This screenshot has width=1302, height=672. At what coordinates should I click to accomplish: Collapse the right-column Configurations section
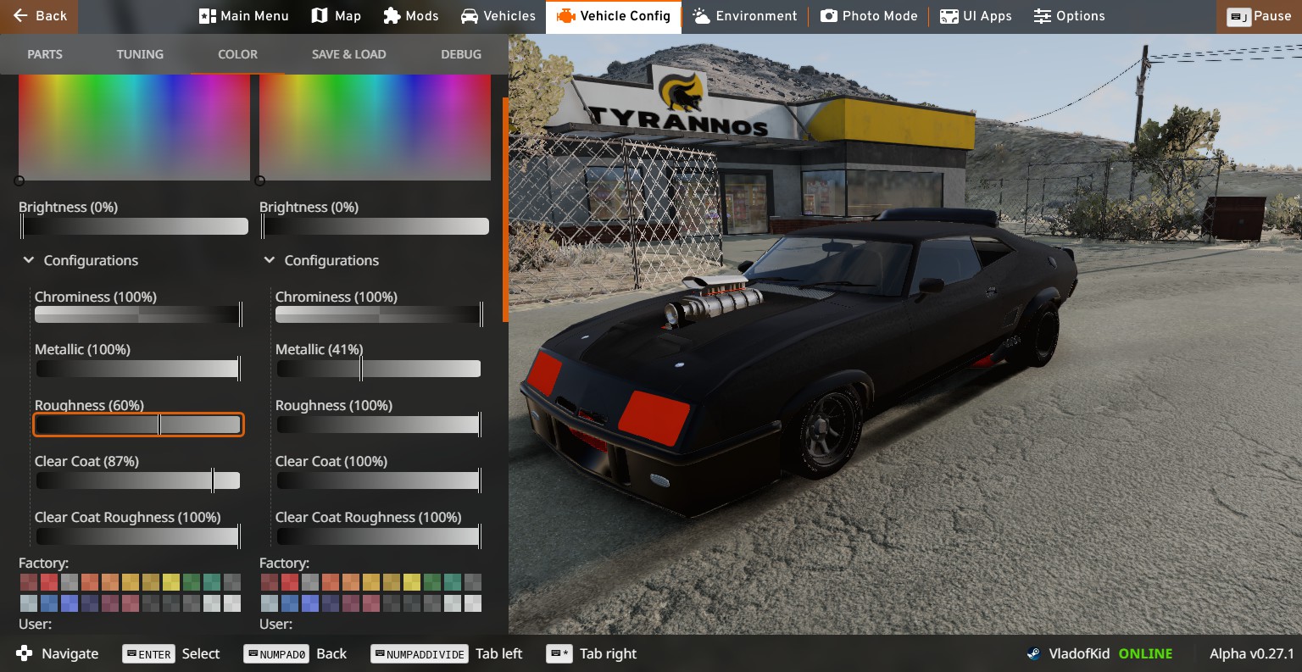(x=270, y=260)
